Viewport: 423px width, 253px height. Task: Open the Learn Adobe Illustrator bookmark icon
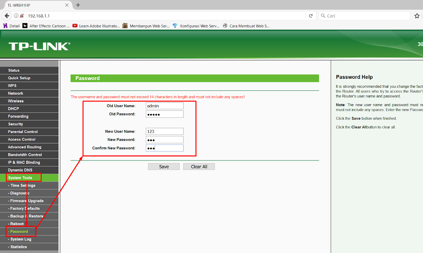[75, 26]
